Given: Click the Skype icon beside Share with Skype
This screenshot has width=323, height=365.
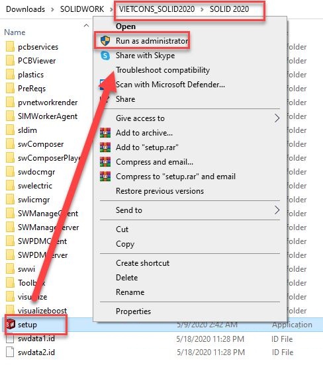Looking at the screenshot, I should pos(105,56).
